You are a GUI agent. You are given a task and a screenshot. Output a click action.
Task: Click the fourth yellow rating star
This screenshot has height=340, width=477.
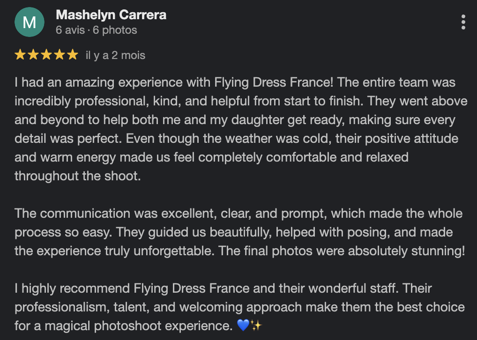point(59,55)
